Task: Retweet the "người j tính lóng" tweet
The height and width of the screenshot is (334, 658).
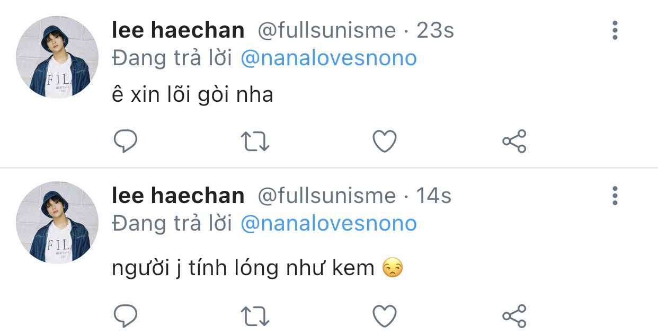Action: [255, 317]
